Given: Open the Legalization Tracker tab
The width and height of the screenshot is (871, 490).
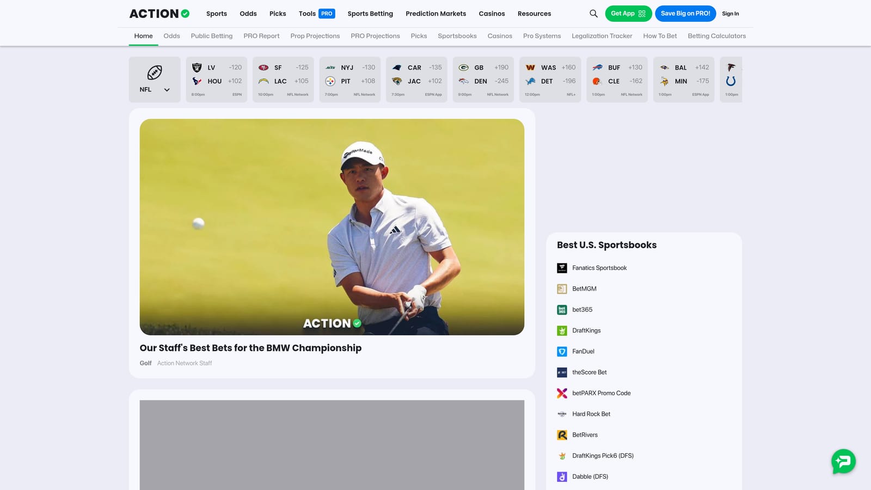Looking at the screenshot, I should point(602,36).
